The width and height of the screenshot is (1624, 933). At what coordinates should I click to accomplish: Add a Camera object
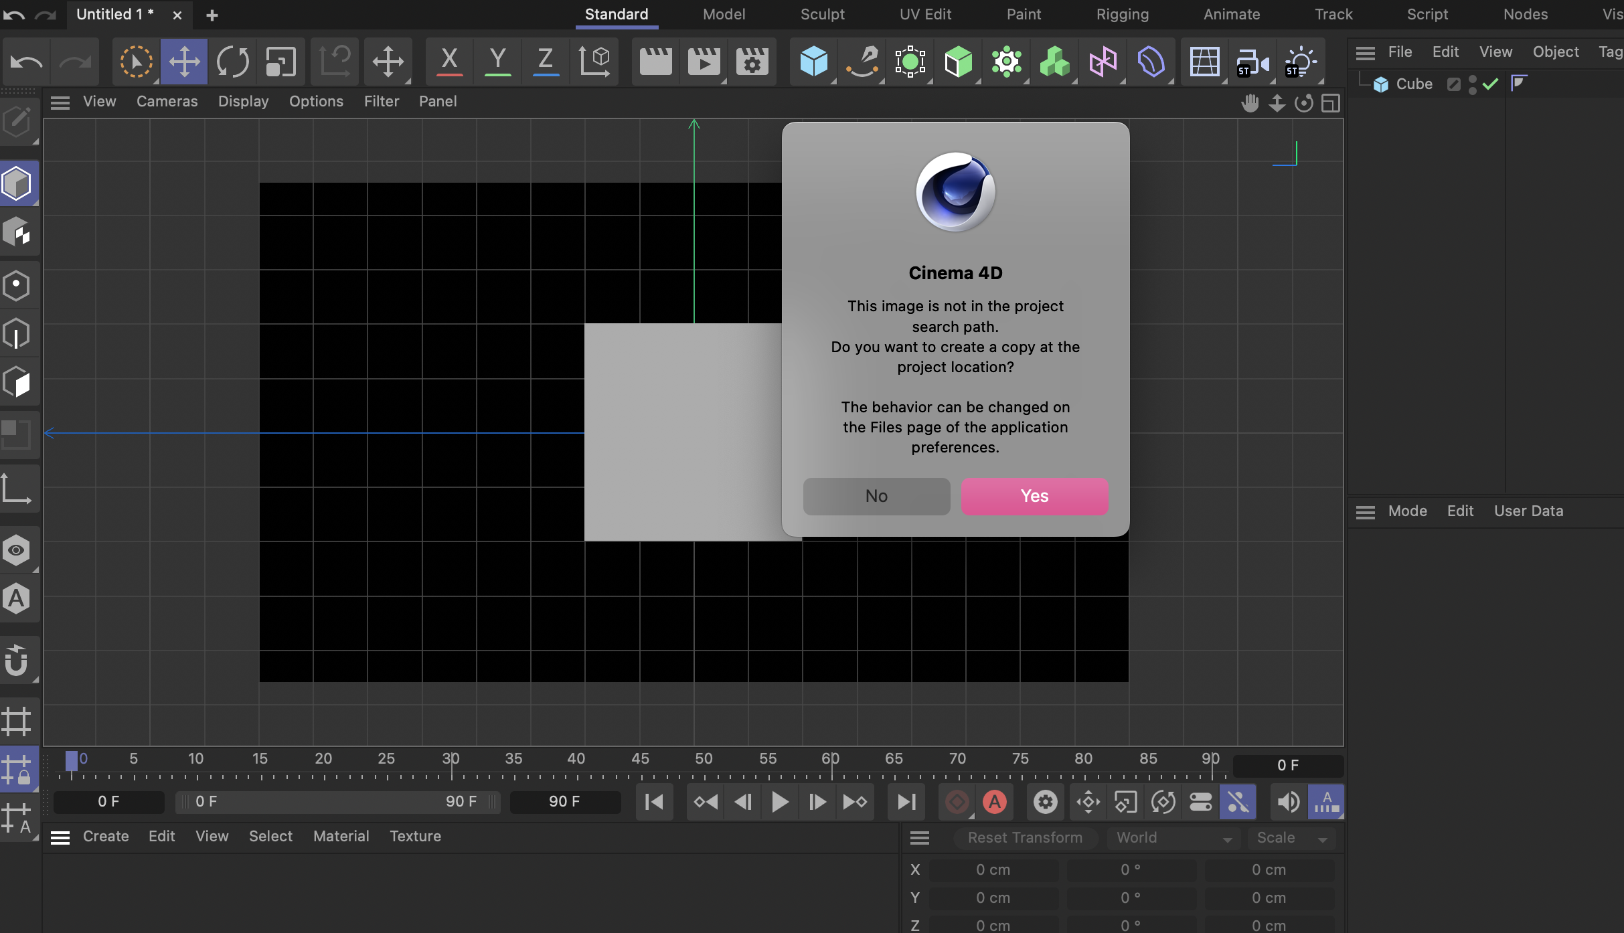point(1252,62)
